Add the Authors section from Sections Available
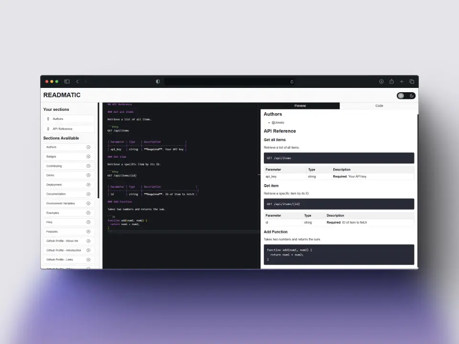Screen dimensions: 459x344 click(x=88, y=147)
